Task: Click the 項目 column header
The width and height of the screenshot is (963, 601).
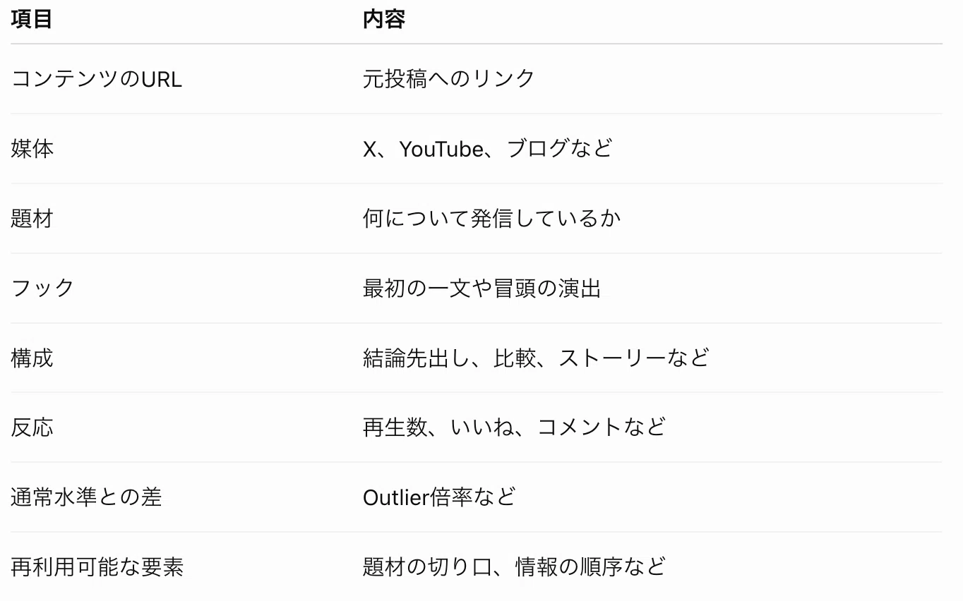Action: coord(32,19)
